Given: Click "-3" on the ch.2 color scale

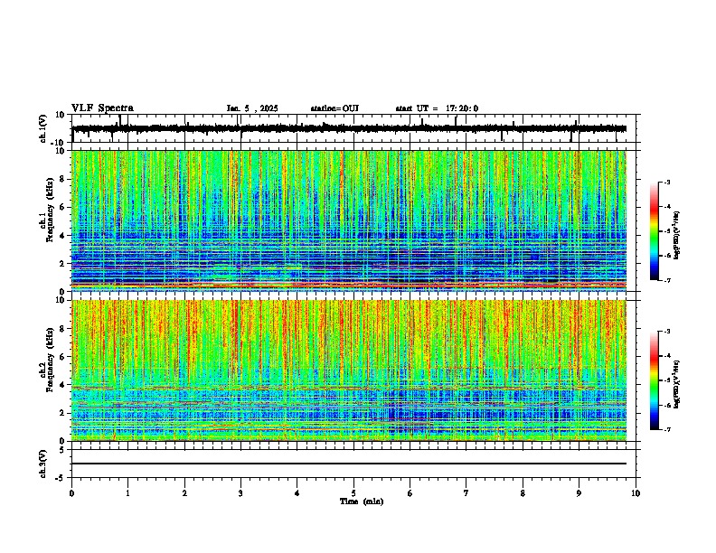Looking at the screenshot, I should coord(667,332).
